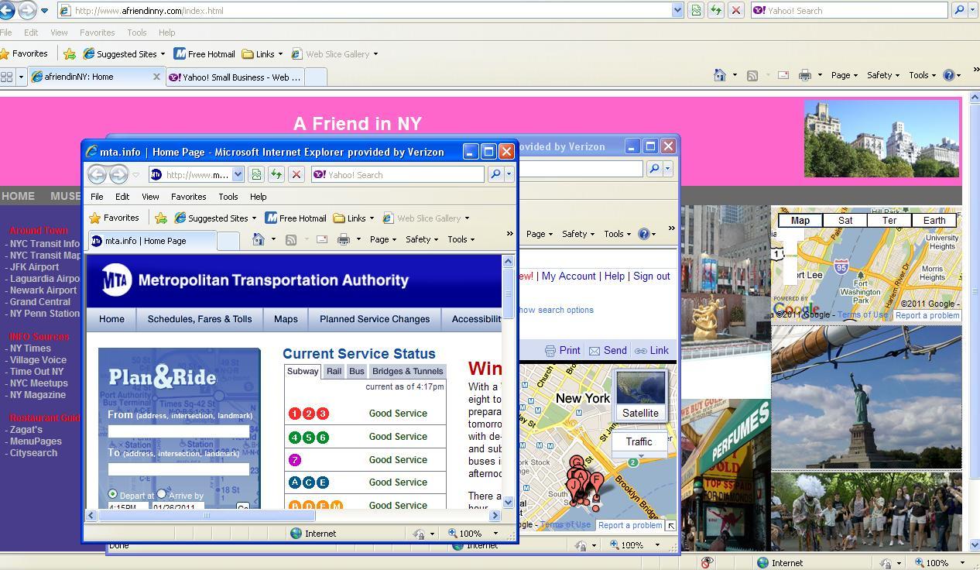The width and height of the screenshot is (980, 570).
Task: Click Free Hotmail link in main favorites bar
Action: tap(204, 53)
